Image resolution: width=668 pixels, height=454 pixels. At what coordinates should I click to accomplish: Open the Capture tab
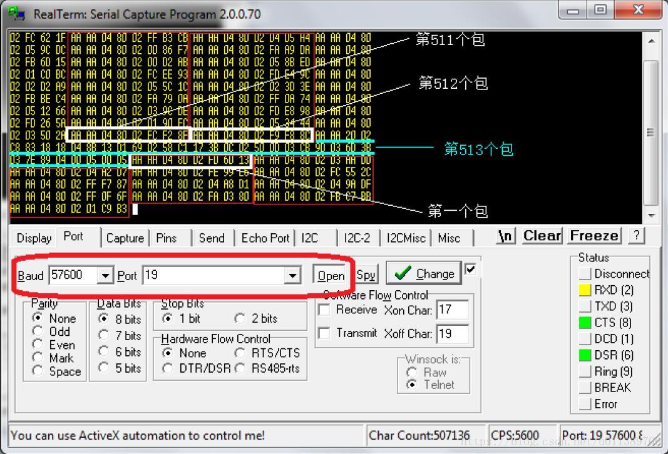125,238
